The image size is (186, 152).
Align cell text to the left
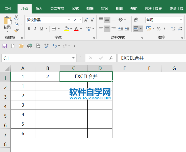[101, 29]
